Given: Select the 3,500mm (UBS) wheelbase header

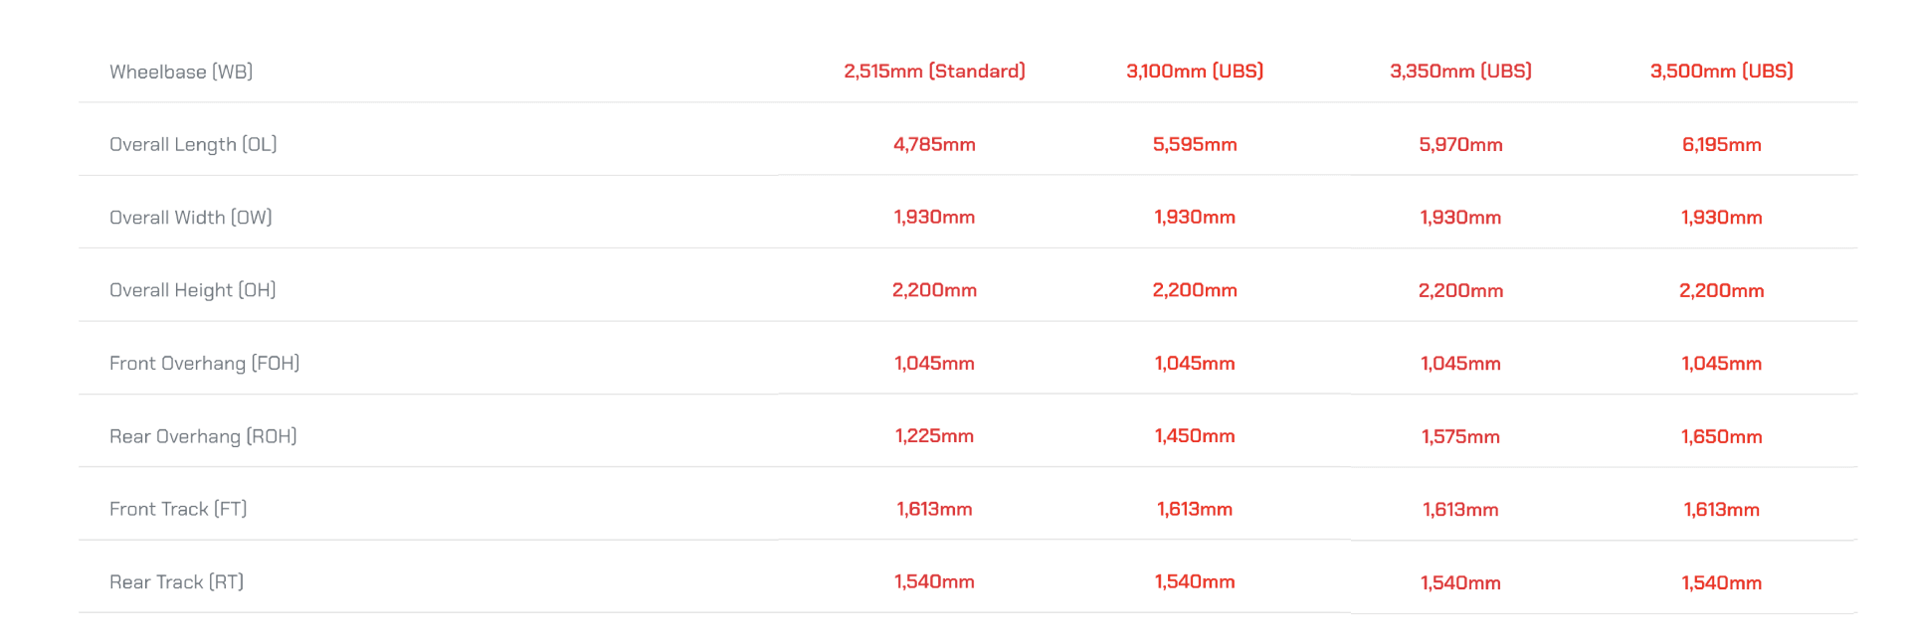Looking at the screenshot, I should coord(1721,71).
